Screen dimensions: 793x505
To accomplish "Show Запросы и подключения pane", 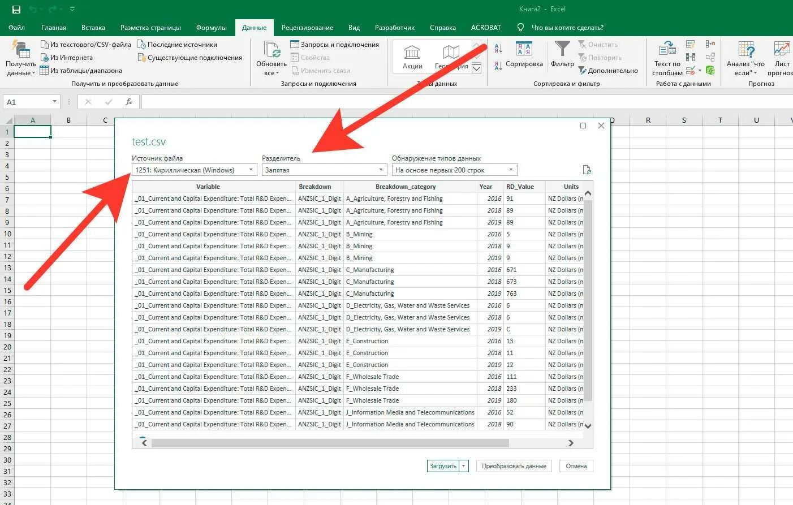I will click(335, 45).
